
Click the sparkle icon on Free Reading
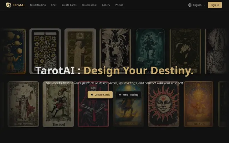click(120, 95)
